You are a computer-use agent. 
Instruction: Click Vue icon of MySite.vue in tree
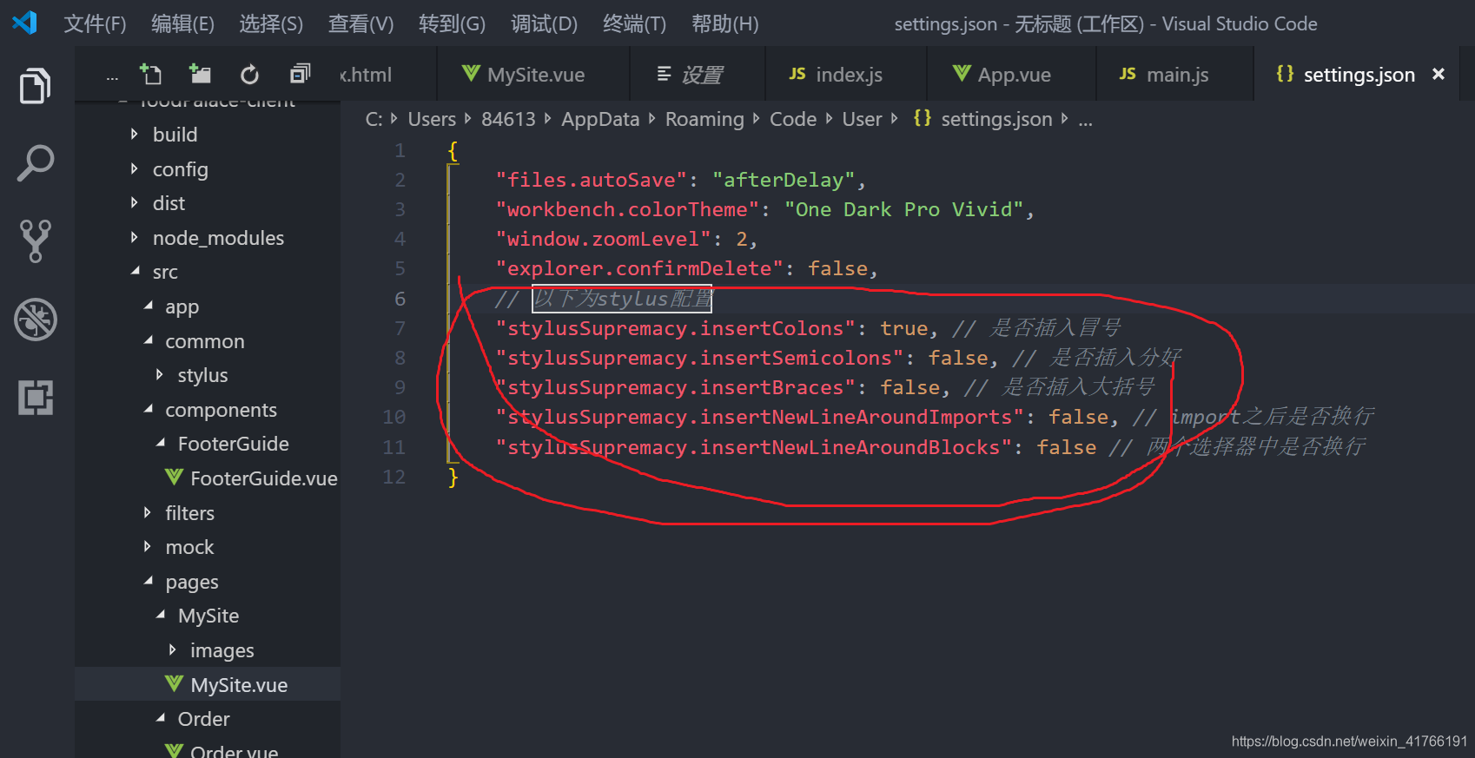click(x=174, y=683)
